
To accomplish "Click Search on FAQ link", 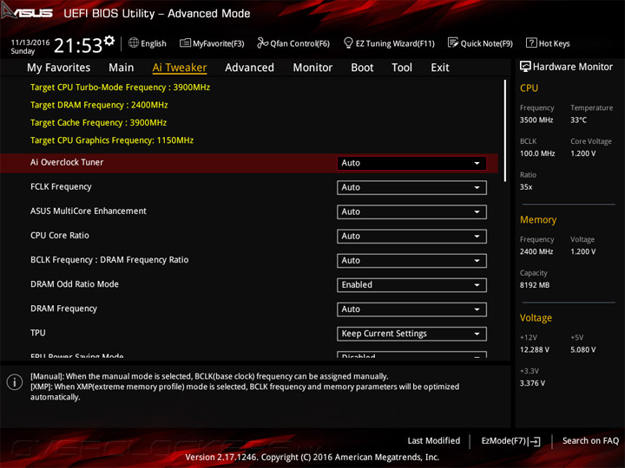I will (590, 440).
